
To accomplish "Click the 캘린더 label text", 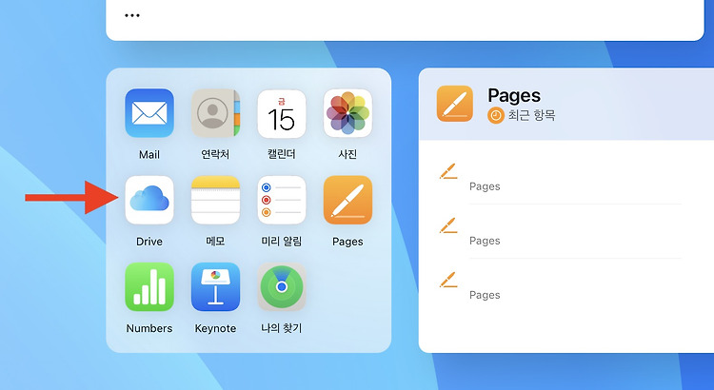I will pyautogui.click(x=282, y=155).
